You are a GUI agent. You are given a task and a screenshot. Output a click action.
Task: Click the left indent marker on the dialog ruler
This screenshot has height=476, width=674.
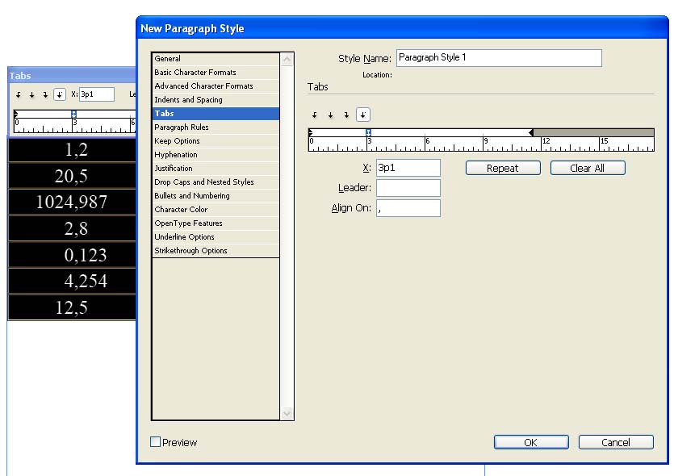311,133
